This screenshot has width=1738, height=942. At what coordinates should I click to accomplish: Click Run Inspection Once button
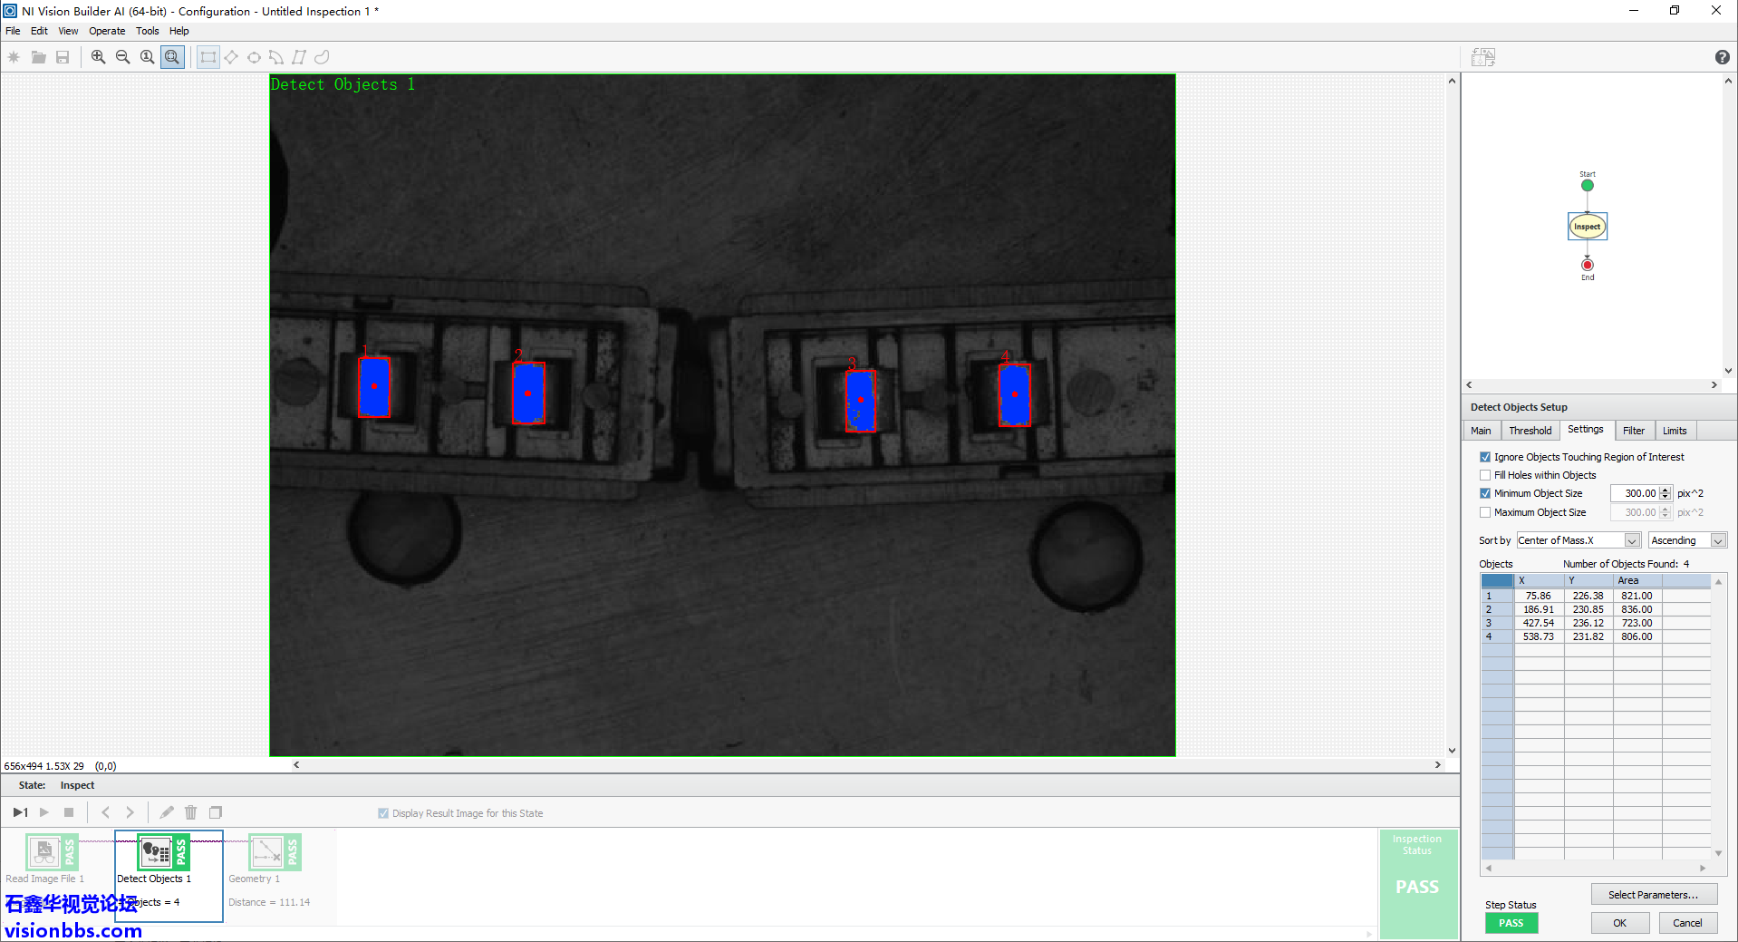click(x=20, y=812)
